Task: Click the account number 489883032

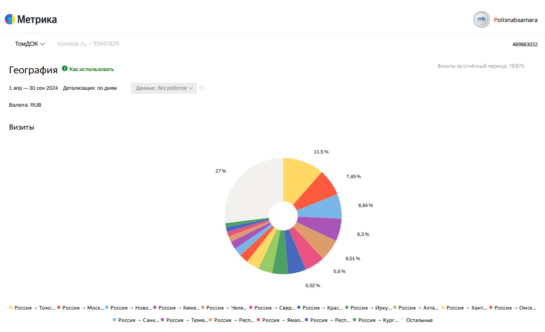Action: 525,44
